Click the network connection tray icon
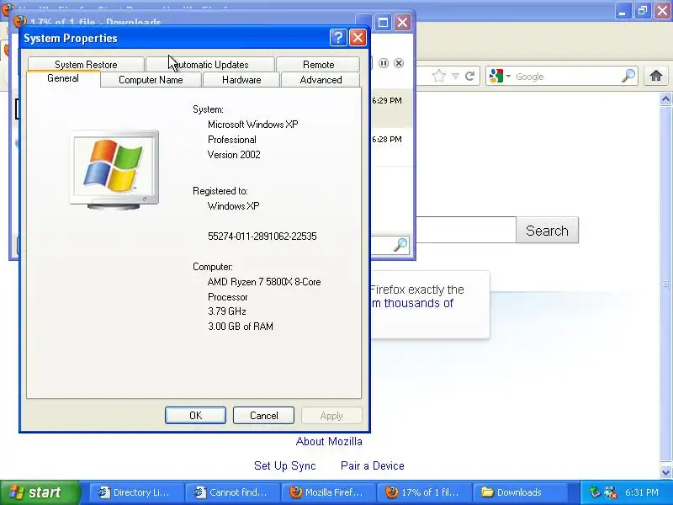The height and width of the screenshot is (505, 673). 611,492
